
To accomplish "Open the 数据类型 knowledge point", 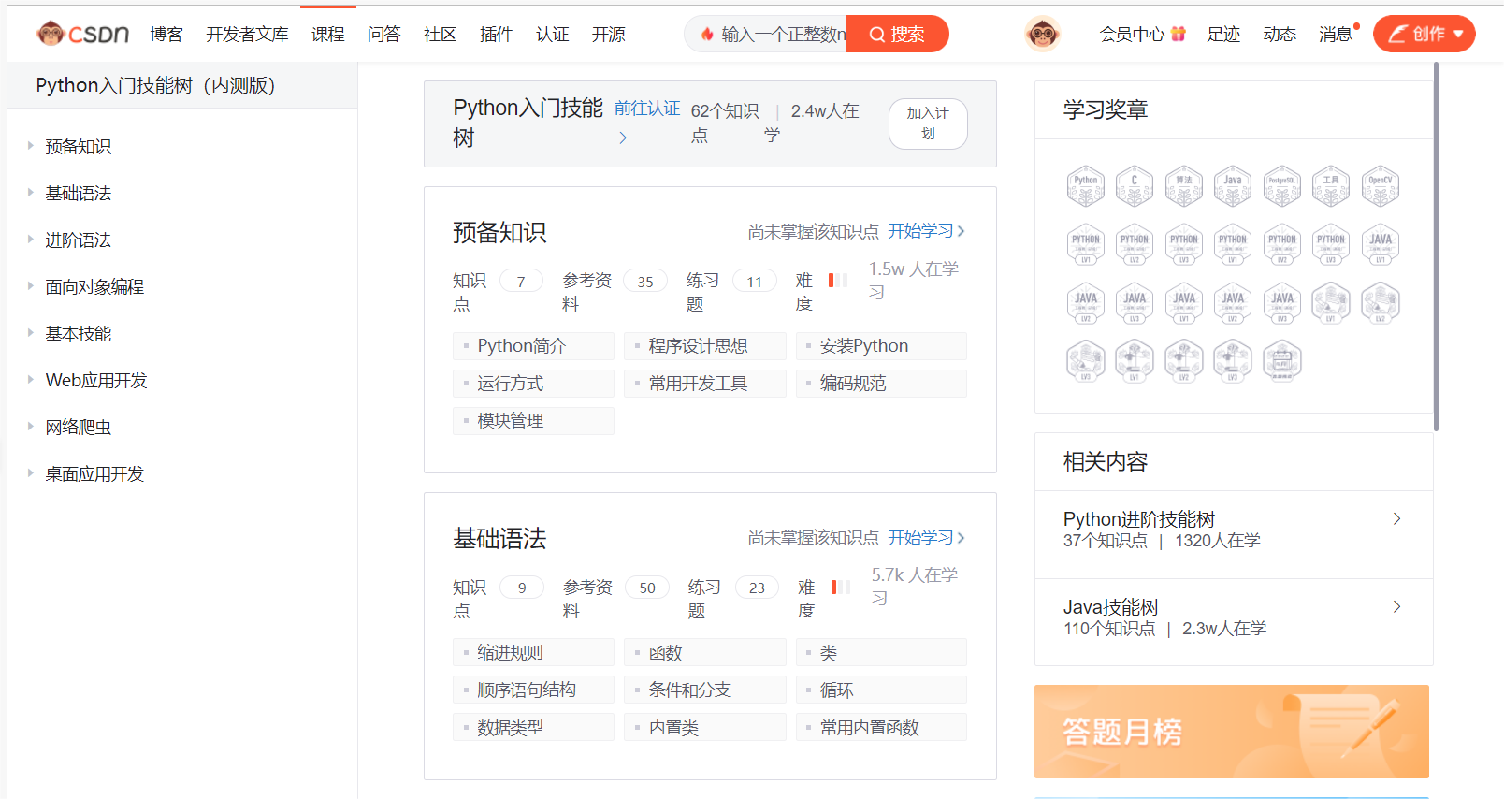I will click(x=533, y=727).
